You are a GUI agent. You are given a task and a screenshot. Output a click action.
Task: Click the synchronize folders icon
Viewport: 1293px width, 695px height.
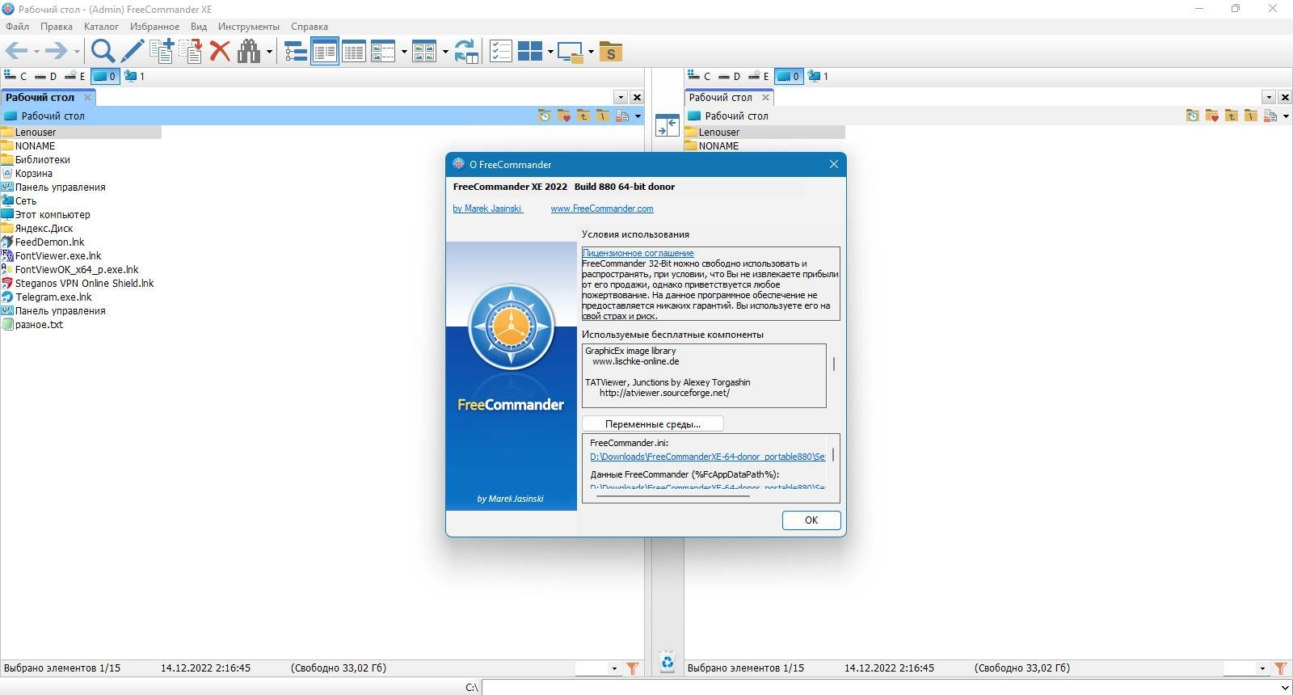[466, 52]
